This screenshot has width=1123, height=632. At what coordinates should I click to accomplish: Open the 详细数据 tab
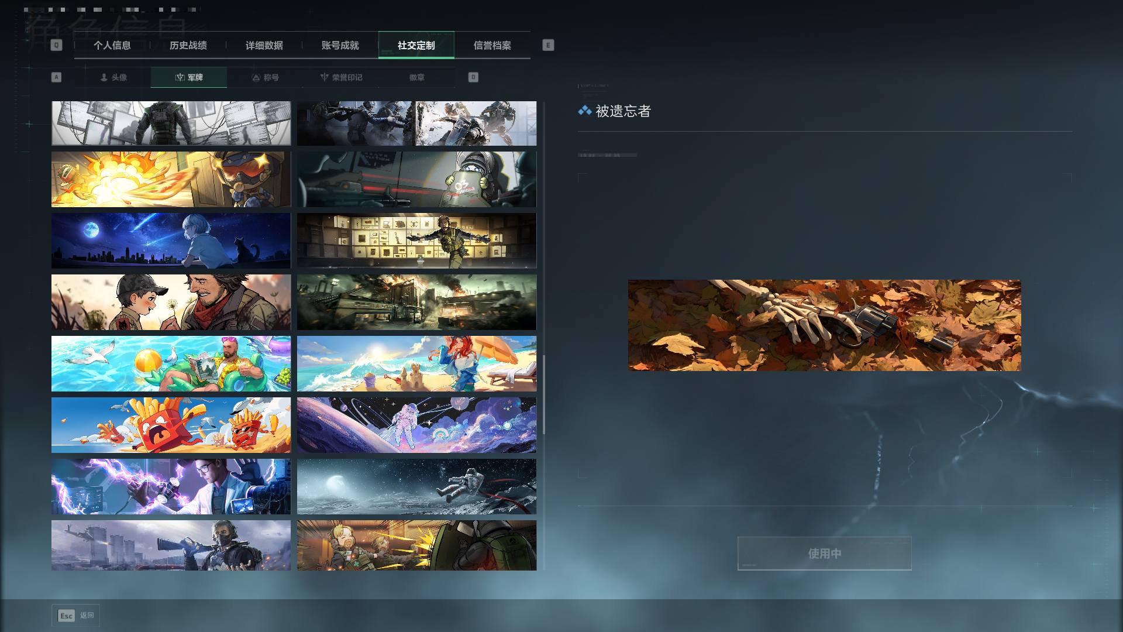pyautogui.click(x=264, y=45)
